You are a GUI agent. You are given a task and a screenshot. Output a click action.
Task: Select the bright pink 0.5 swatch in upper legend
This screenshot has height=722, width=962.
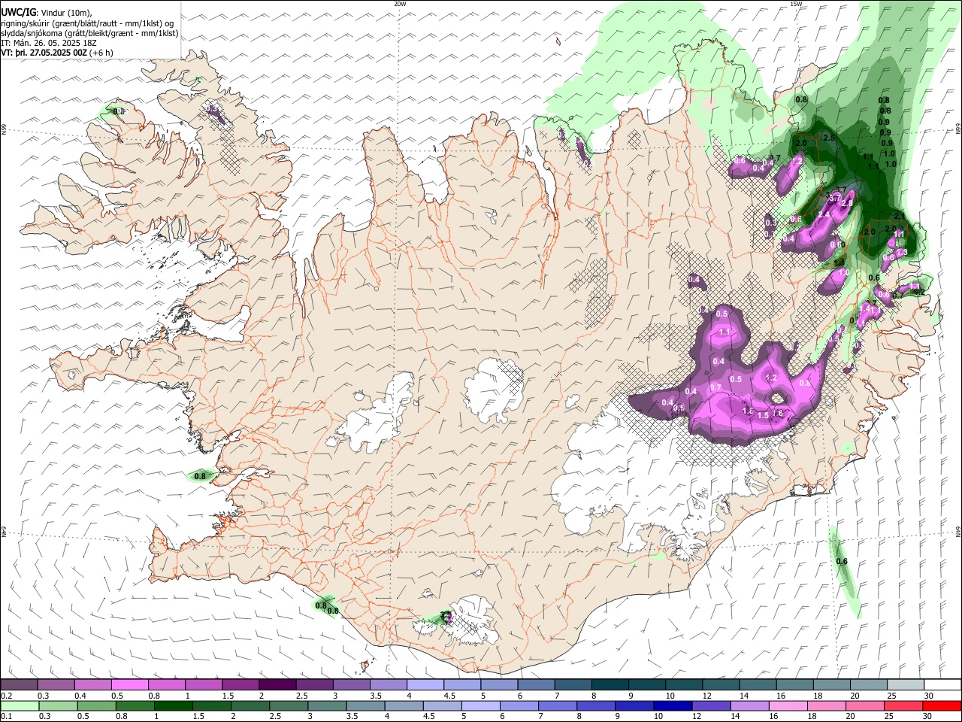(x=129, y=685)
